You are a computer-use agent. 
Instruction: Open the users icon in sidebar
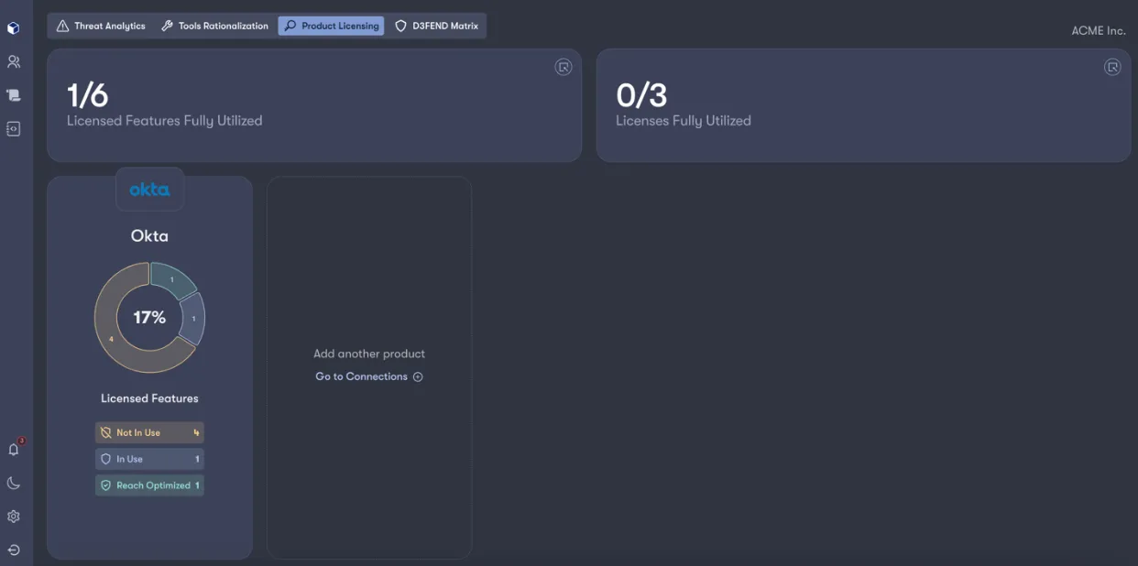pyautogui.click(x=13, y=61)
